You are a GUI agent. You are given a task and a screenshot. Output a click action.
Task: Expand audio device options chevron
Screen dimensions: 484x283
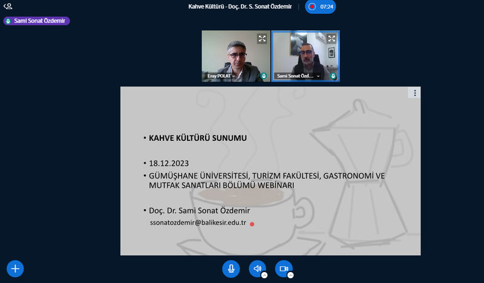coord(264,275)
